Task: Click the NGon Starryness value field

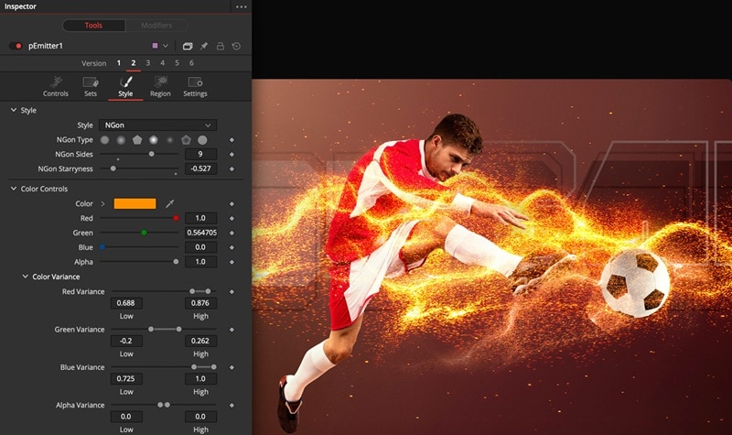Action: point(200,169)
